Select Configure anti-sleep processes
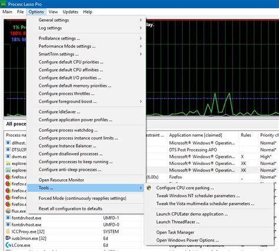The width and height of the screenshot is (279, 251). tap(86, 170)
